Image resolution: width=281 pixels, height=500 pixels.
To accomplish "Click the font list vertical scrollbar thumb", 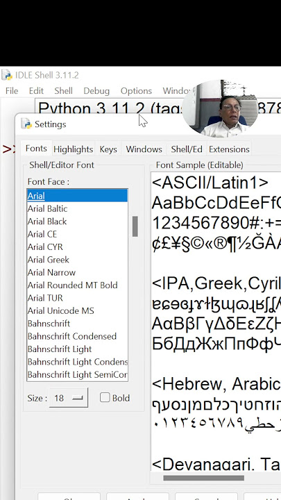I will coord(135,226).
